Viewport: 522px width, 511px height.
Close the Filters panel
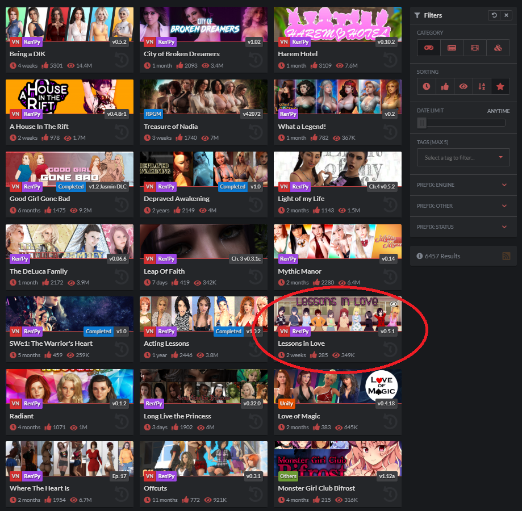click(x=506, y=15)
